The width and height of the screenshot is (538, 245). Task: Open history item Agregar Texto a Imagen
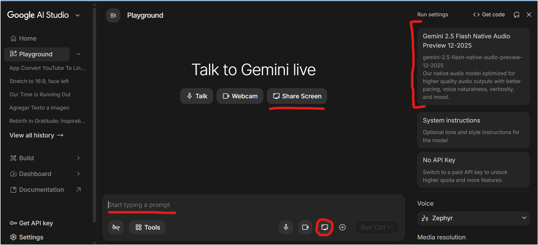coord(39,108)
